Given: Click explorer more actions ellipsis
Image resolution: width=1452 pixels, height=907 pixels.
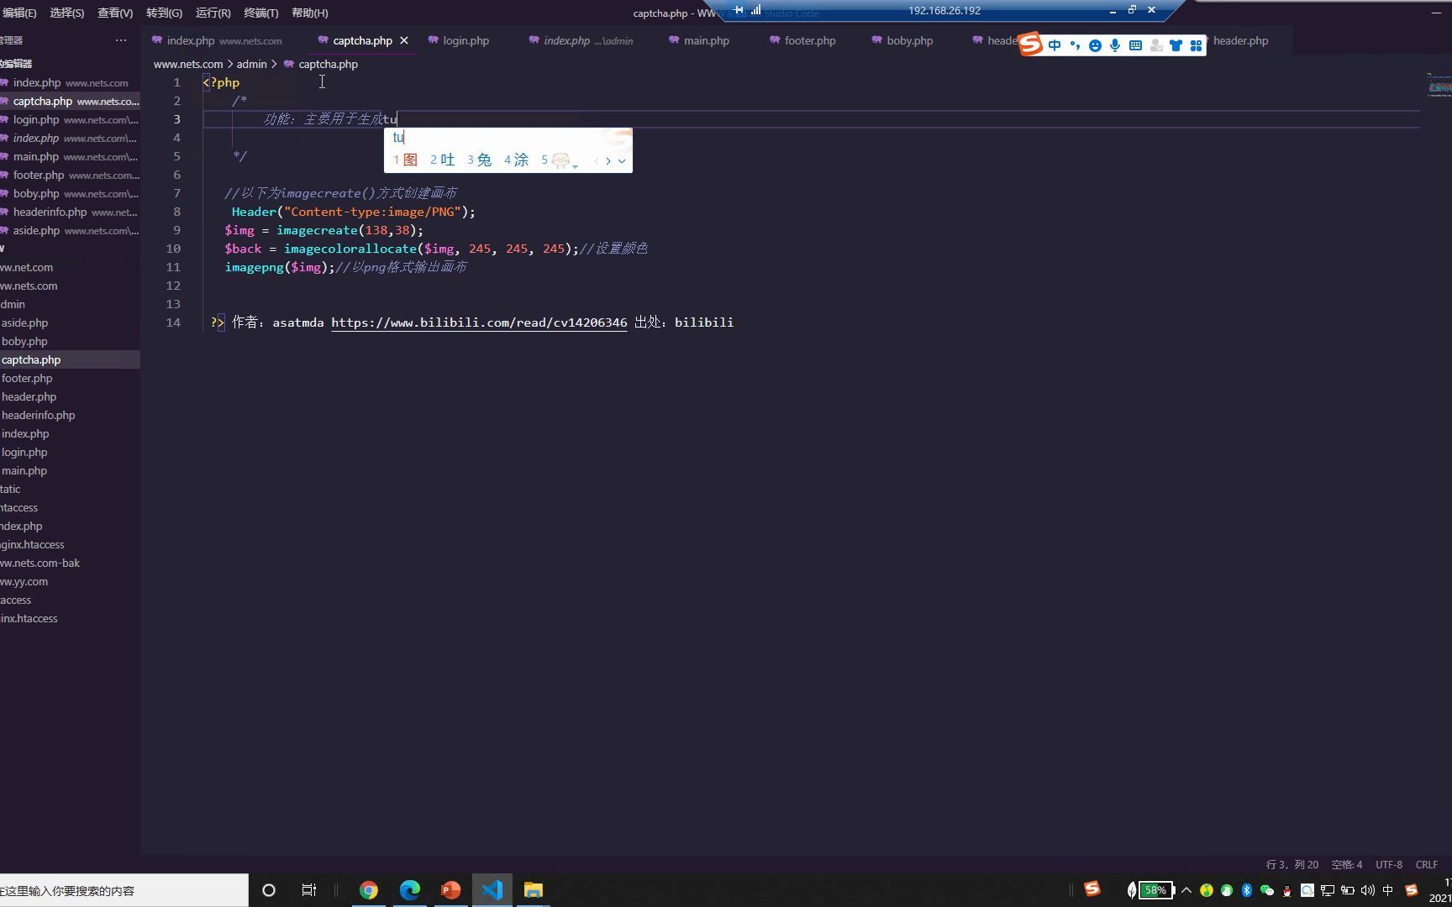Looking at the screenshot, I should [x=121, y=40].
